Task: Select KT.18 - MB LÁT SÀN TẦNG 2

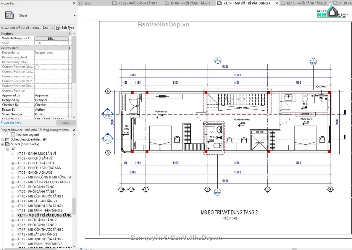Action: tap(37, 234)
